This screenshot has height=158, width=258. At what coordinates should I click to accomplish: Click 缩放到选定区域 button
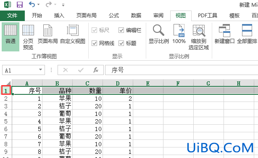[x=199, y=37]
